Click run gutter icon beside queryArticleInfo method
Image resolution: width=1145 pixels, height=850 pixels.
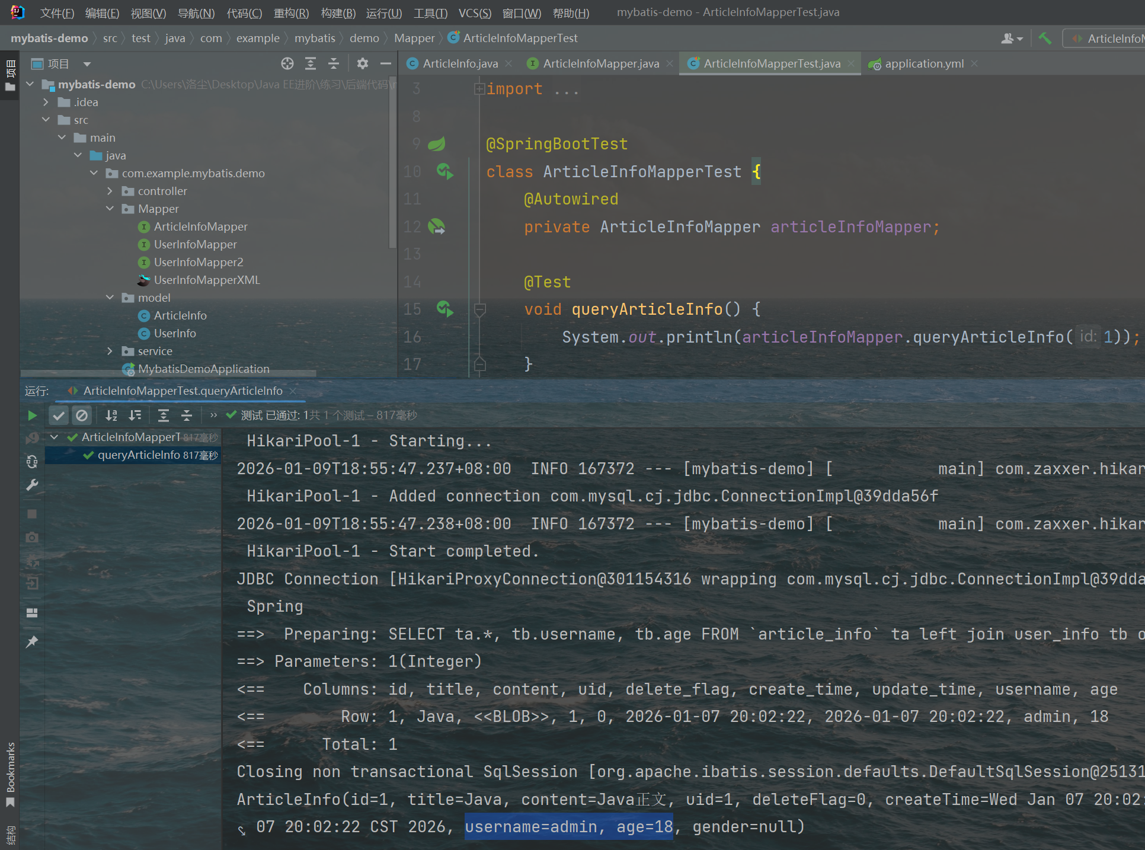pyautogui.click(x=444, y=309)
